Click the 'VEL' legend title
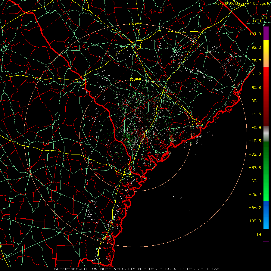The width and height of the screenshot is (271, 271). pos(264,18)
